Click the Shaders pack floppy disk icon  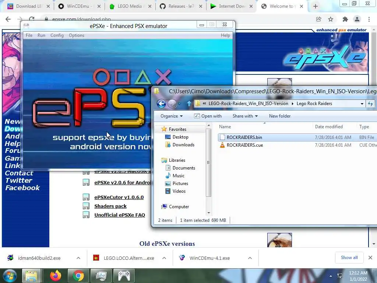click(x=86, y=206)
